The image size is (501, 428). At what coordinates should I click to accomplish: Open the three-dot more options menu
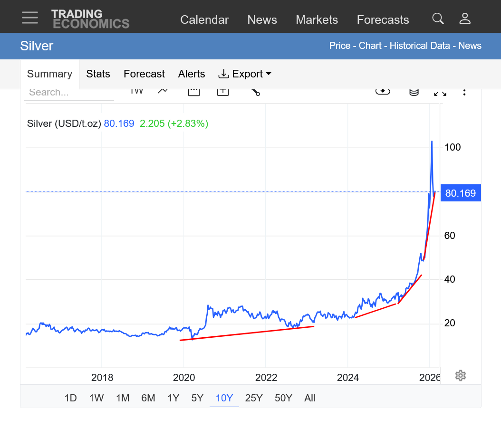pyautogui.click(x=464, y=91)
